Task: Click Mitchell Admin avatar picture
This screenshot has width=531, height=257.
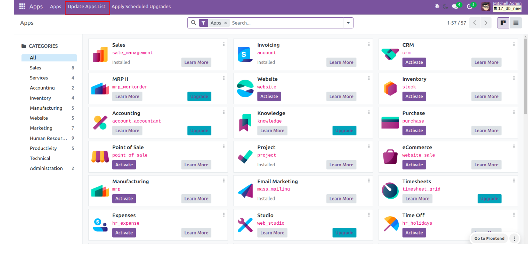Action: (x=486, y=7)
